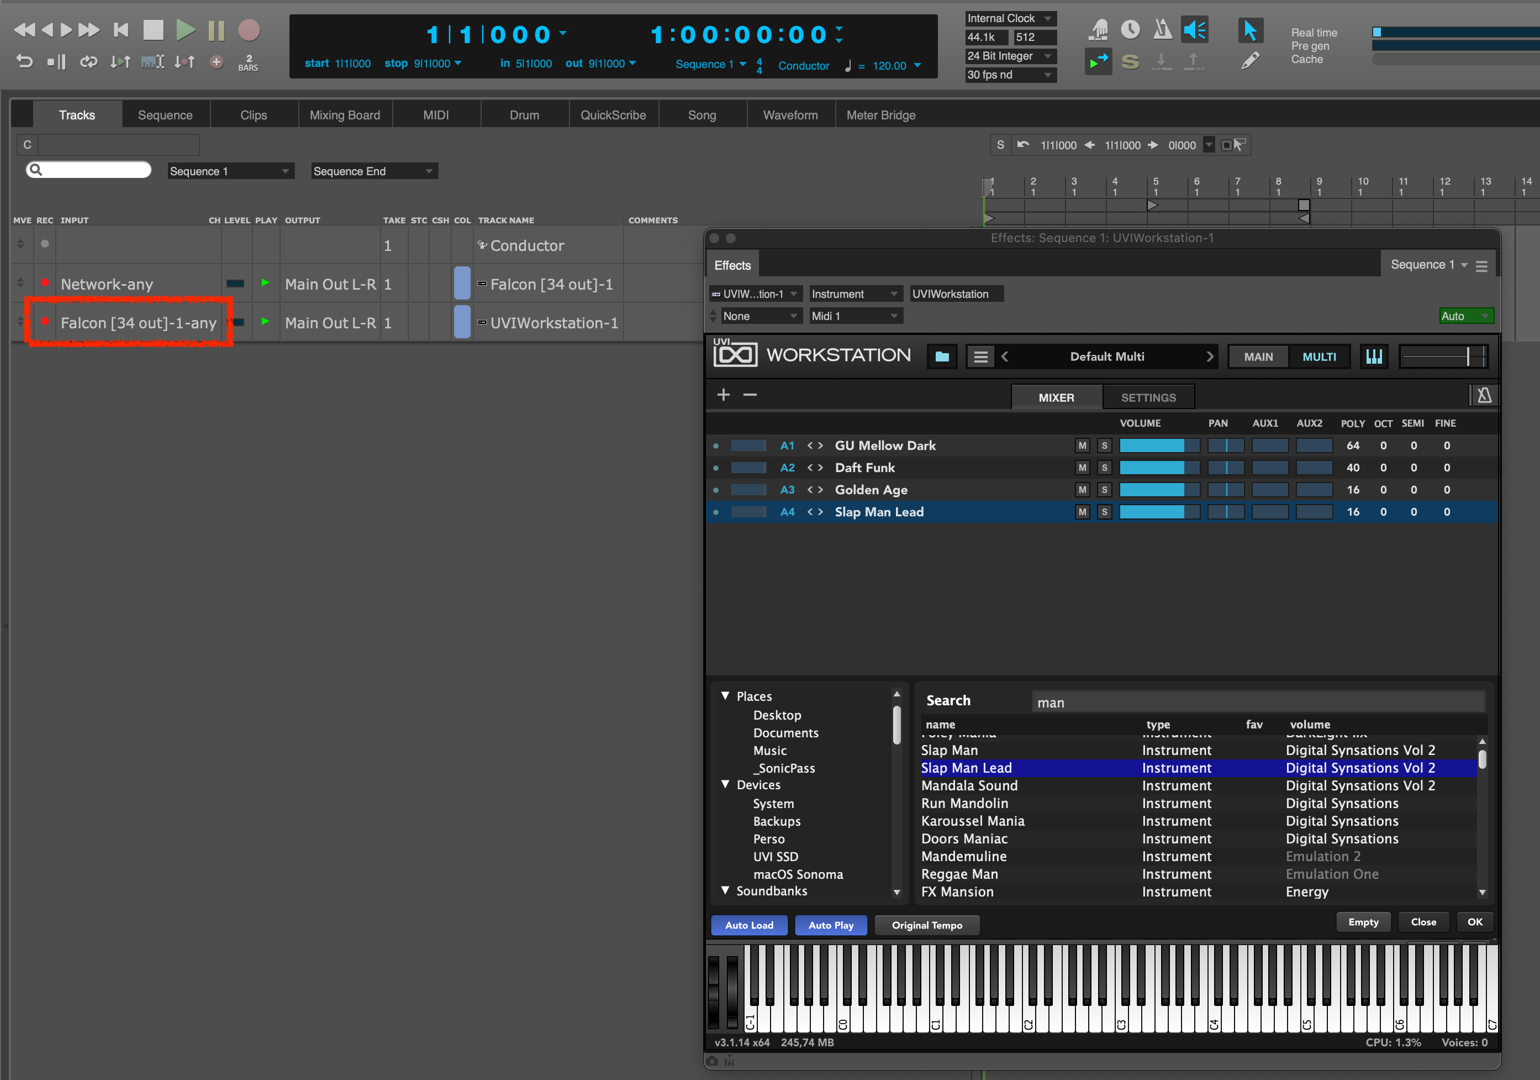Mute the GU Mellow Dark part
1540x1080 pixels.
pyautogui.click(x=1082, y=445)
